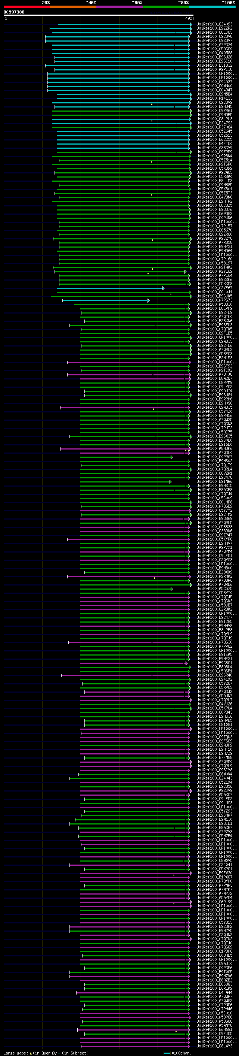Open hit UniRef100_Q8LJU3
The image size is (239, 1056).
click(214, 32)
